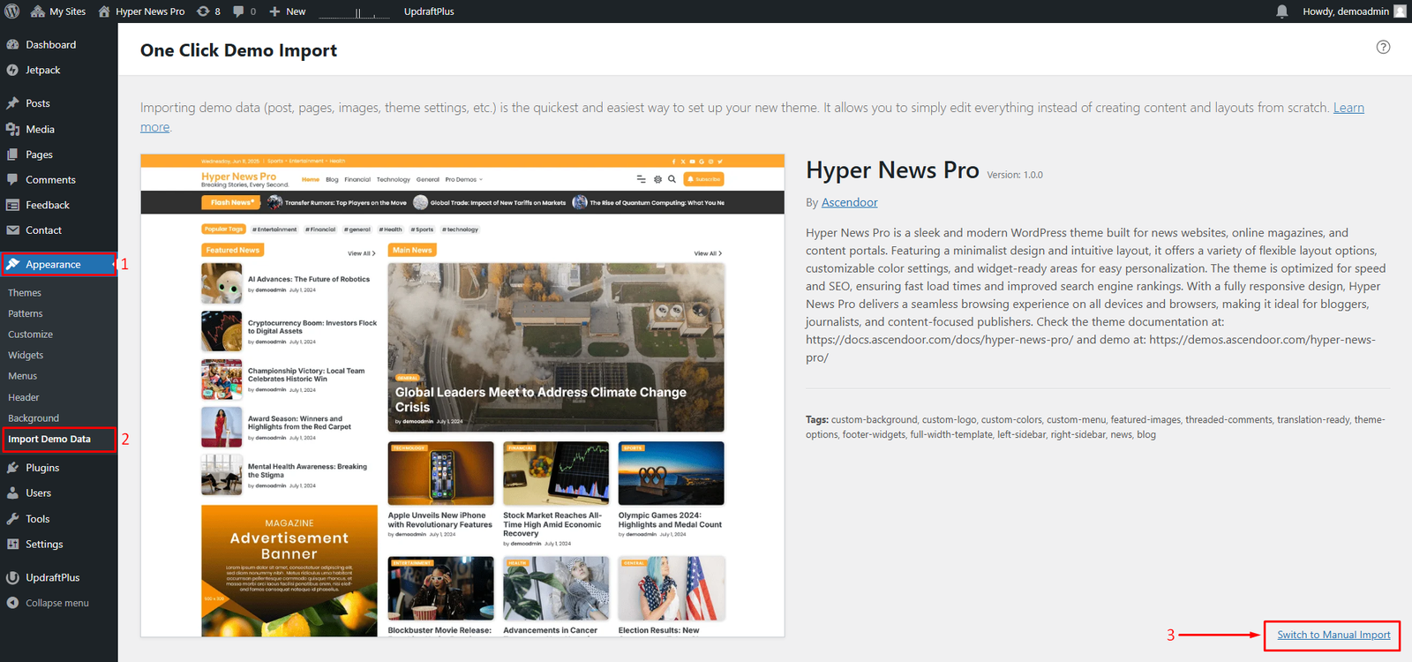The image size is (1412, 662).
Task: Open Themes submenu item
Action: tap(25, 293)
